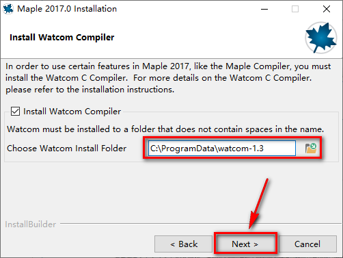Click the bold "Install Watcom Compiler" page heading
The image size is (343, 258).
point(62,38)
